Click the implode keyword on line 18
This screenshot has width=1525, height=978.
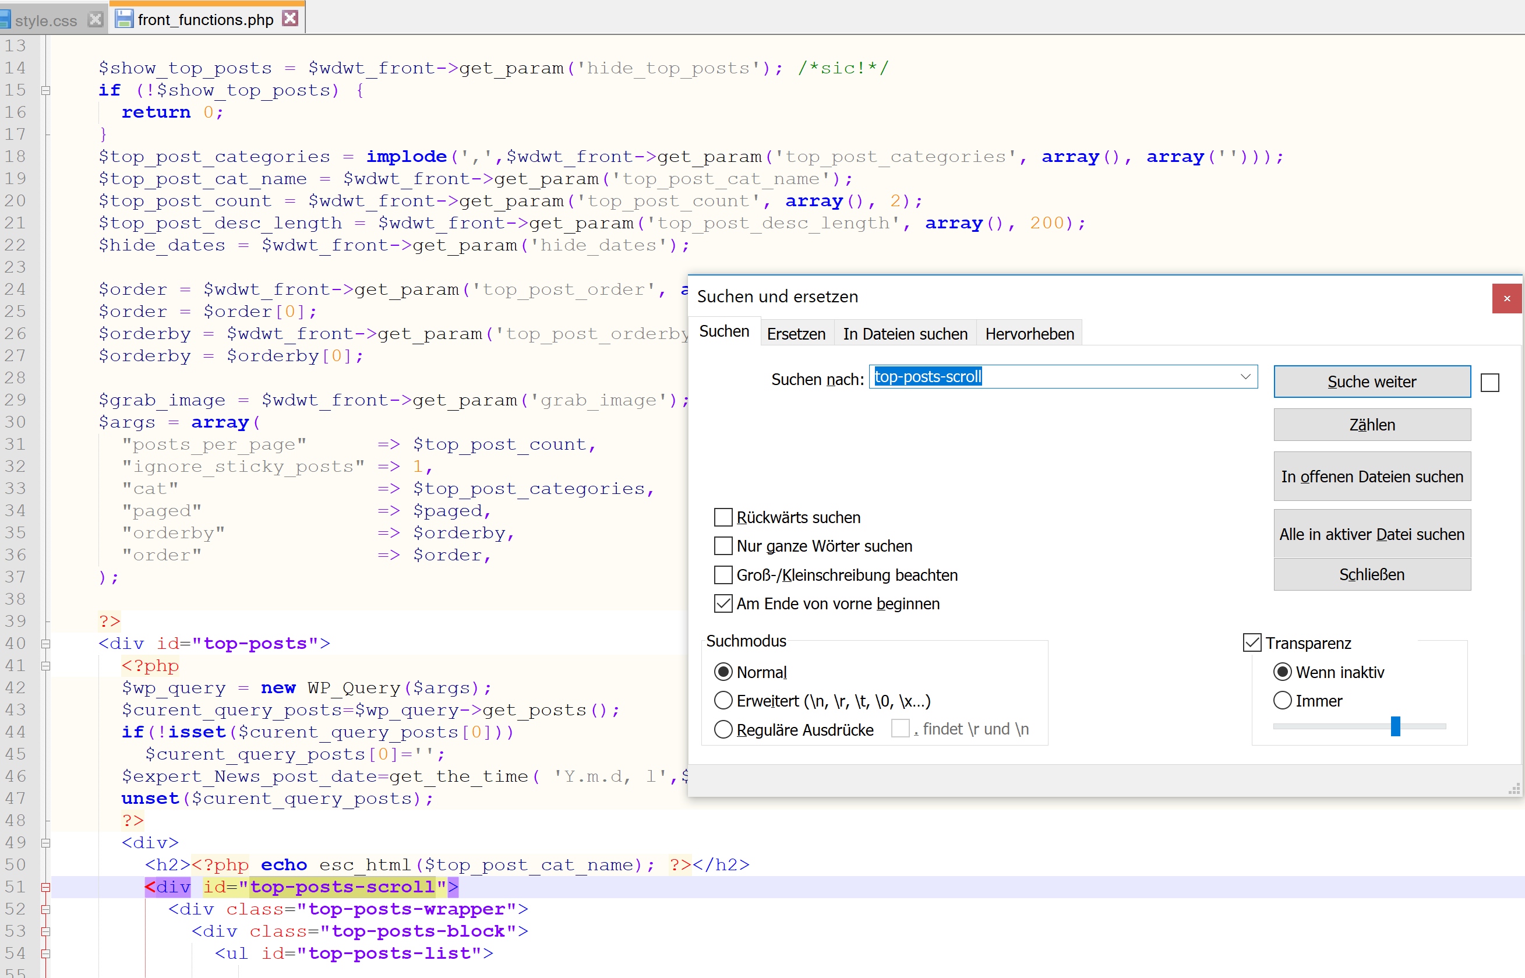click(x=407, y=157)
